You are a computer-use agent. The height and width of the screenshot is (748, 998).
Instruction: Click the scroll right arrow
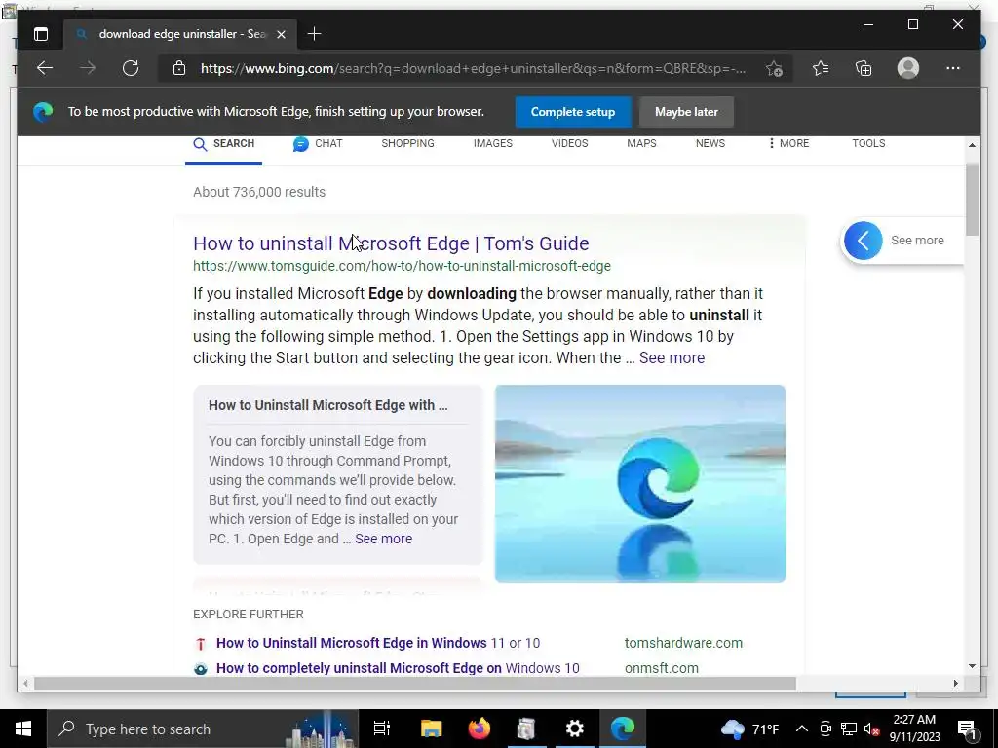(955, 683)
